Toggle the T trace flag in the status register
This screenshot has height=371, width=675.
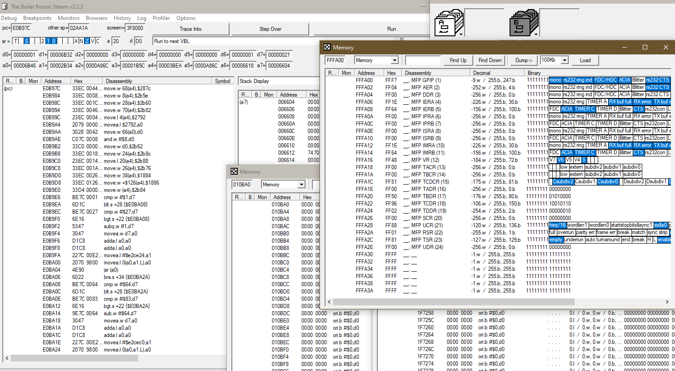[x=15, y=41]
